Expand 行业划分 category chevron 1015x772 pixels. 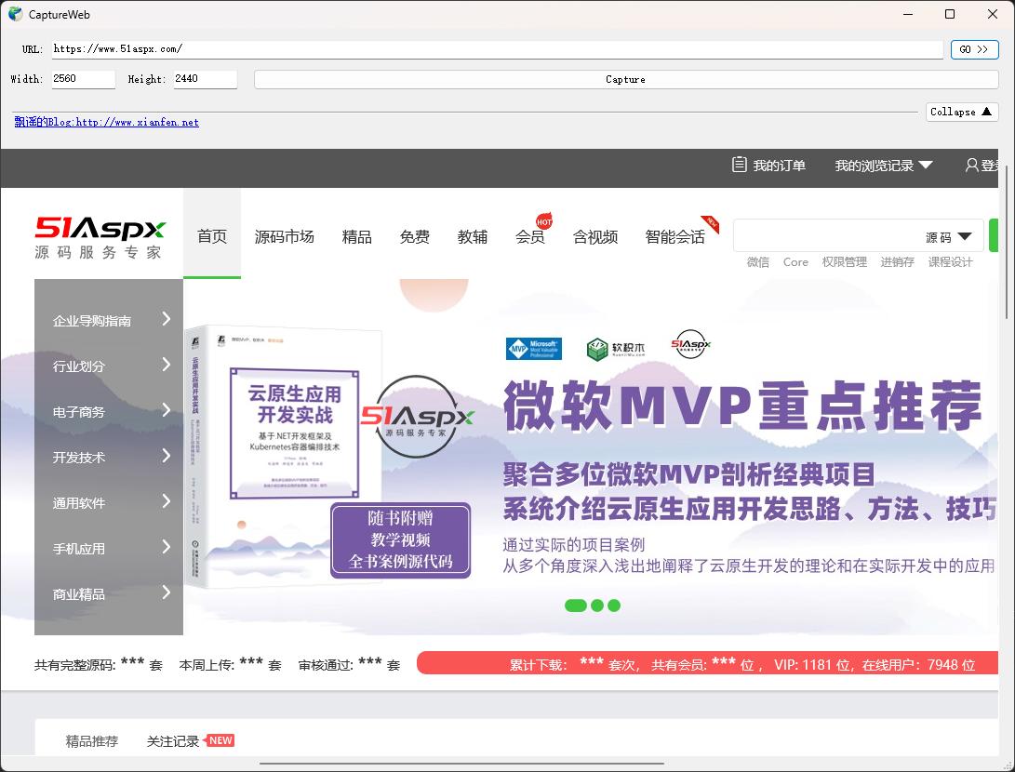(x=167, y=365)
